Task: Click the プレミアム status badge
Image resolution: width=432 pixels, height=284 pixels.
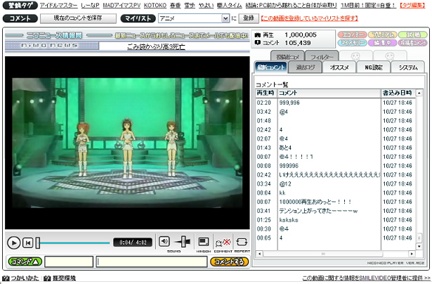Action: 382,34
